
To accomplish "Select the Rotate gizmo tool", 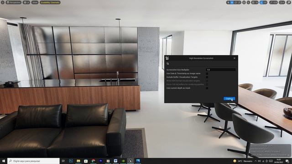I will point(235,2).
